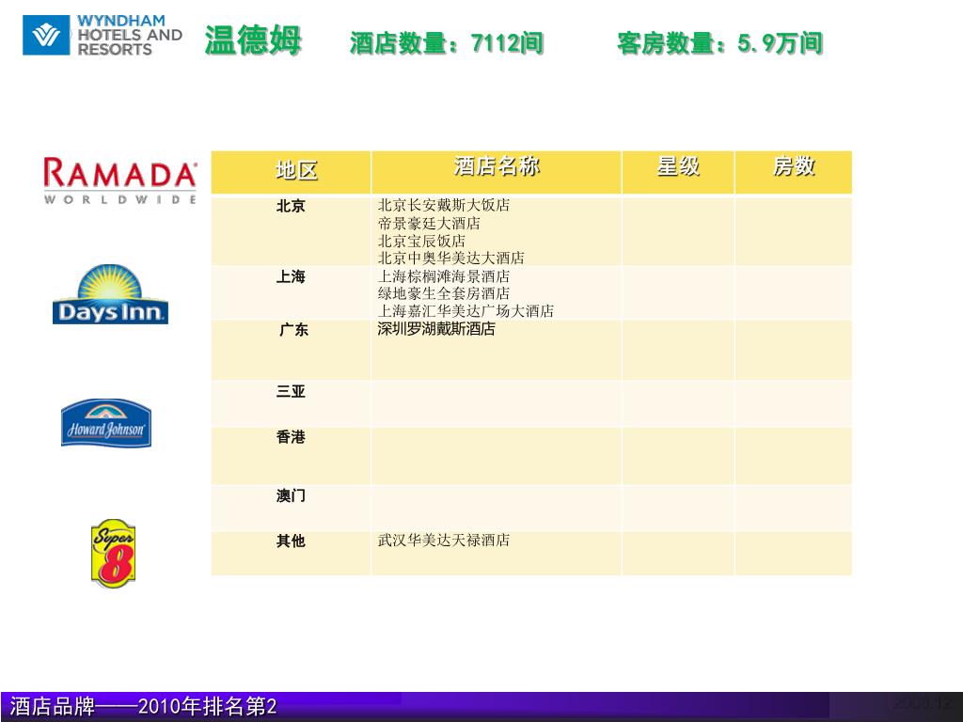963x722 pixels.
Task: Click the 星级 column header
Action: tap(678, 172)
